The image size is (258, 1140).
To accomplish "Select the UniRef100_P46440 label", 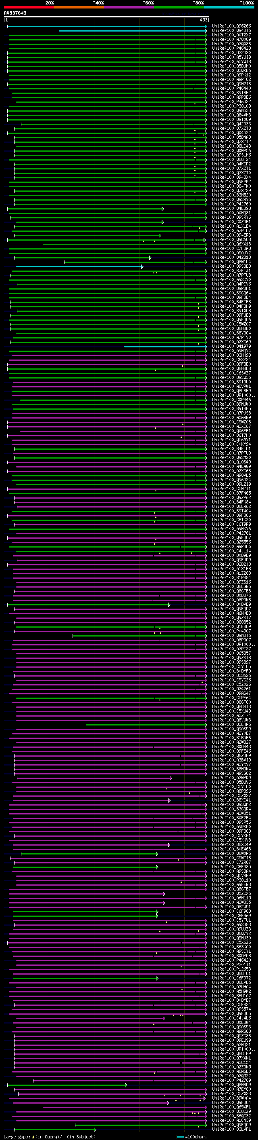I will coord(231,88).
